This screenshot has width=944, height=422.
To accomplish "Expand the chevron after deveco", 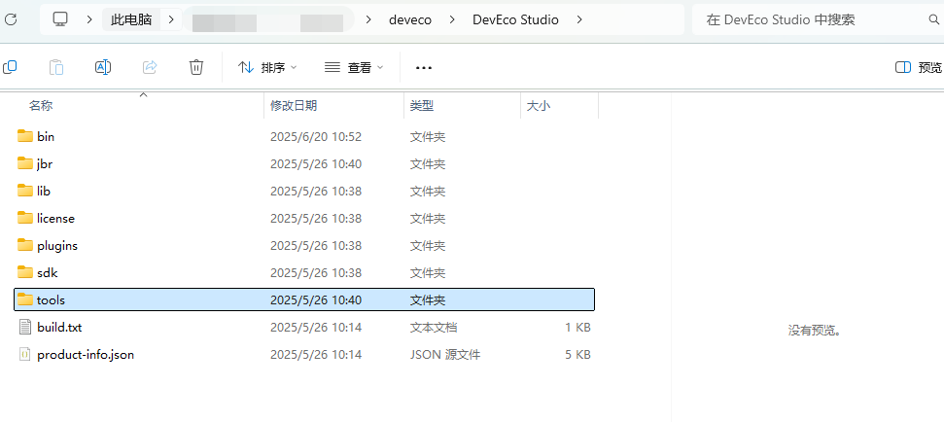I will tap(452, 19).
